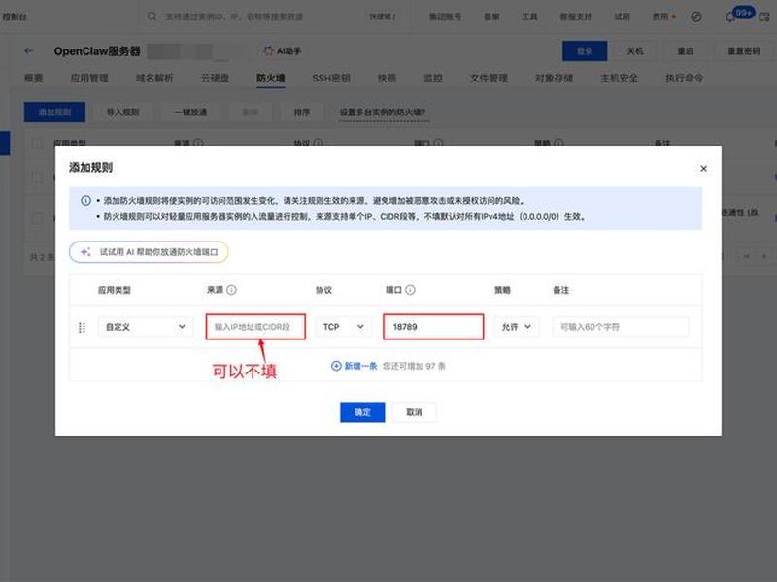Image resolution: width=777 pixels, height=582 pixels.
Task: Click the back arrow beside OpenClaw服务器
Action: pyautogui.click(x=29, y=51)
